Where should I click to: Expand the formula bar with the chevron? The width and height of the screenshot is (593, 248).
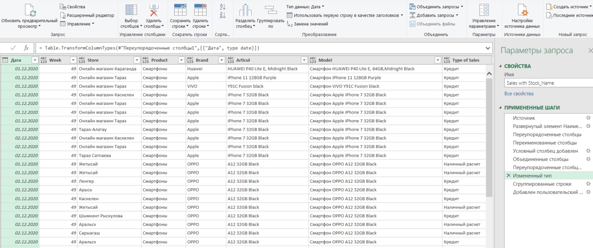(488, 48)
